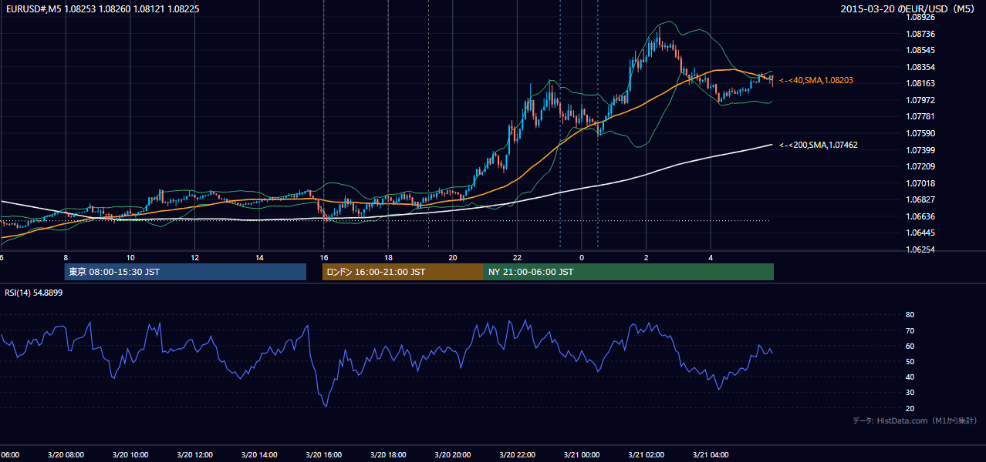Click price axis value 1.08354
The height and width of the screenshot is (462, 986).
920,67
